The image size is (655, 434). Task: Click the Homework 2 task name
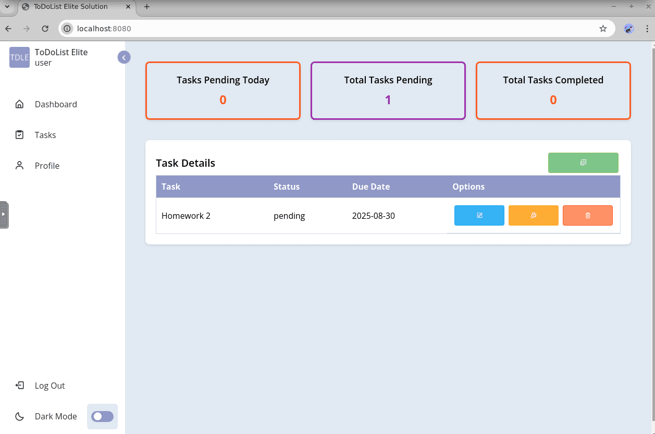tap(186, 216)
